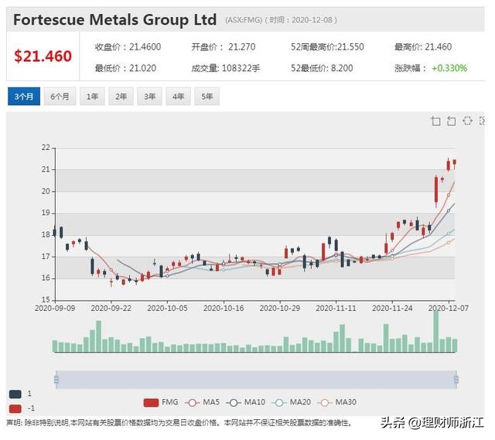
Task: Choose the 4年 chart range
Action: click(178, 96)
